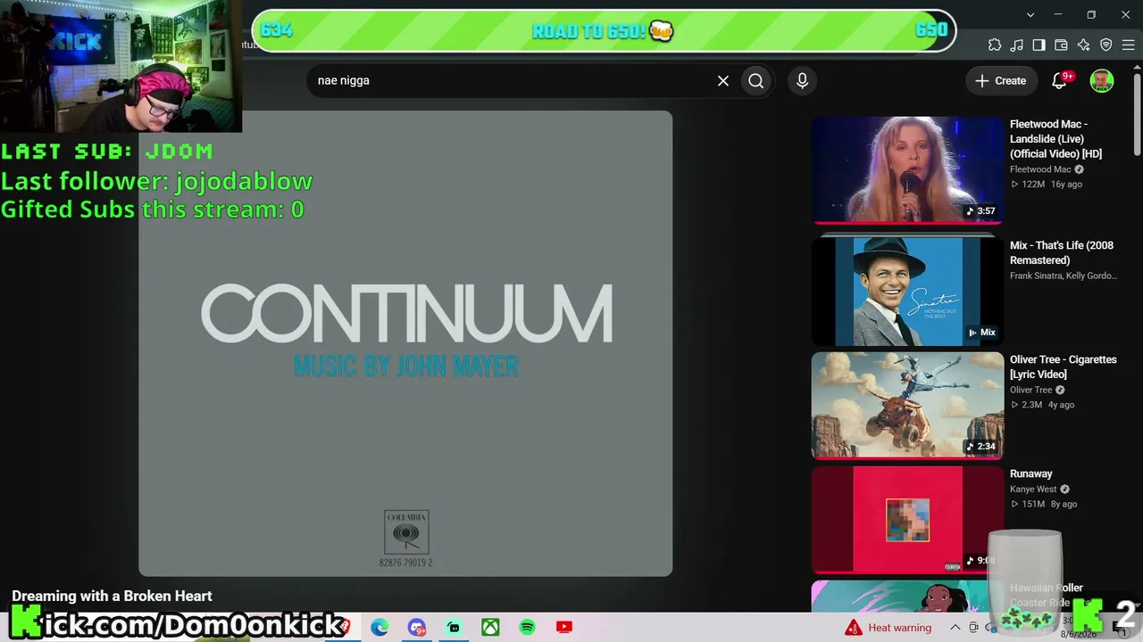Screen dimensions: 1143x642
Task: Start voice search with the microphone
Action: pyautogui.click(x=802, y=80)
